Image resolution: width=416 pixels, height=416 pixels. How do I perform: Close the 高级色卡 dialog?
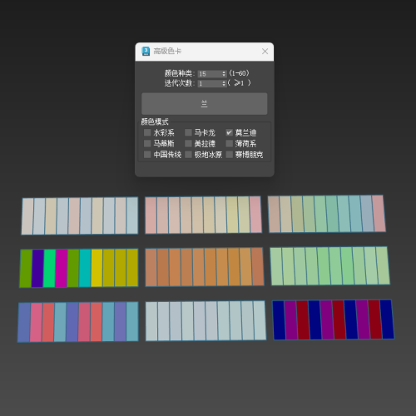point(265,52)
